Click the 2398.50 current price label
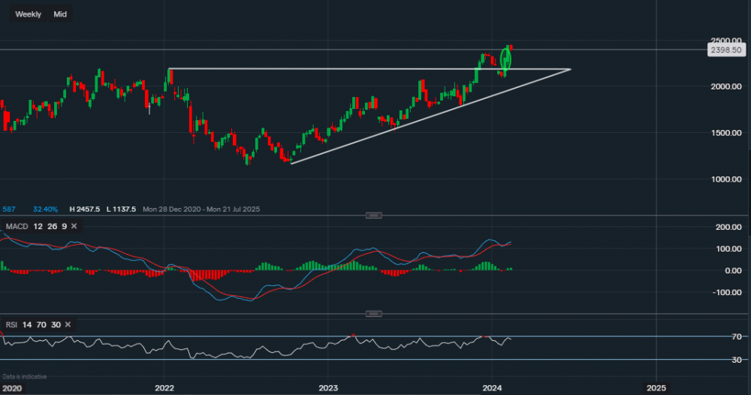 (725, 50)
